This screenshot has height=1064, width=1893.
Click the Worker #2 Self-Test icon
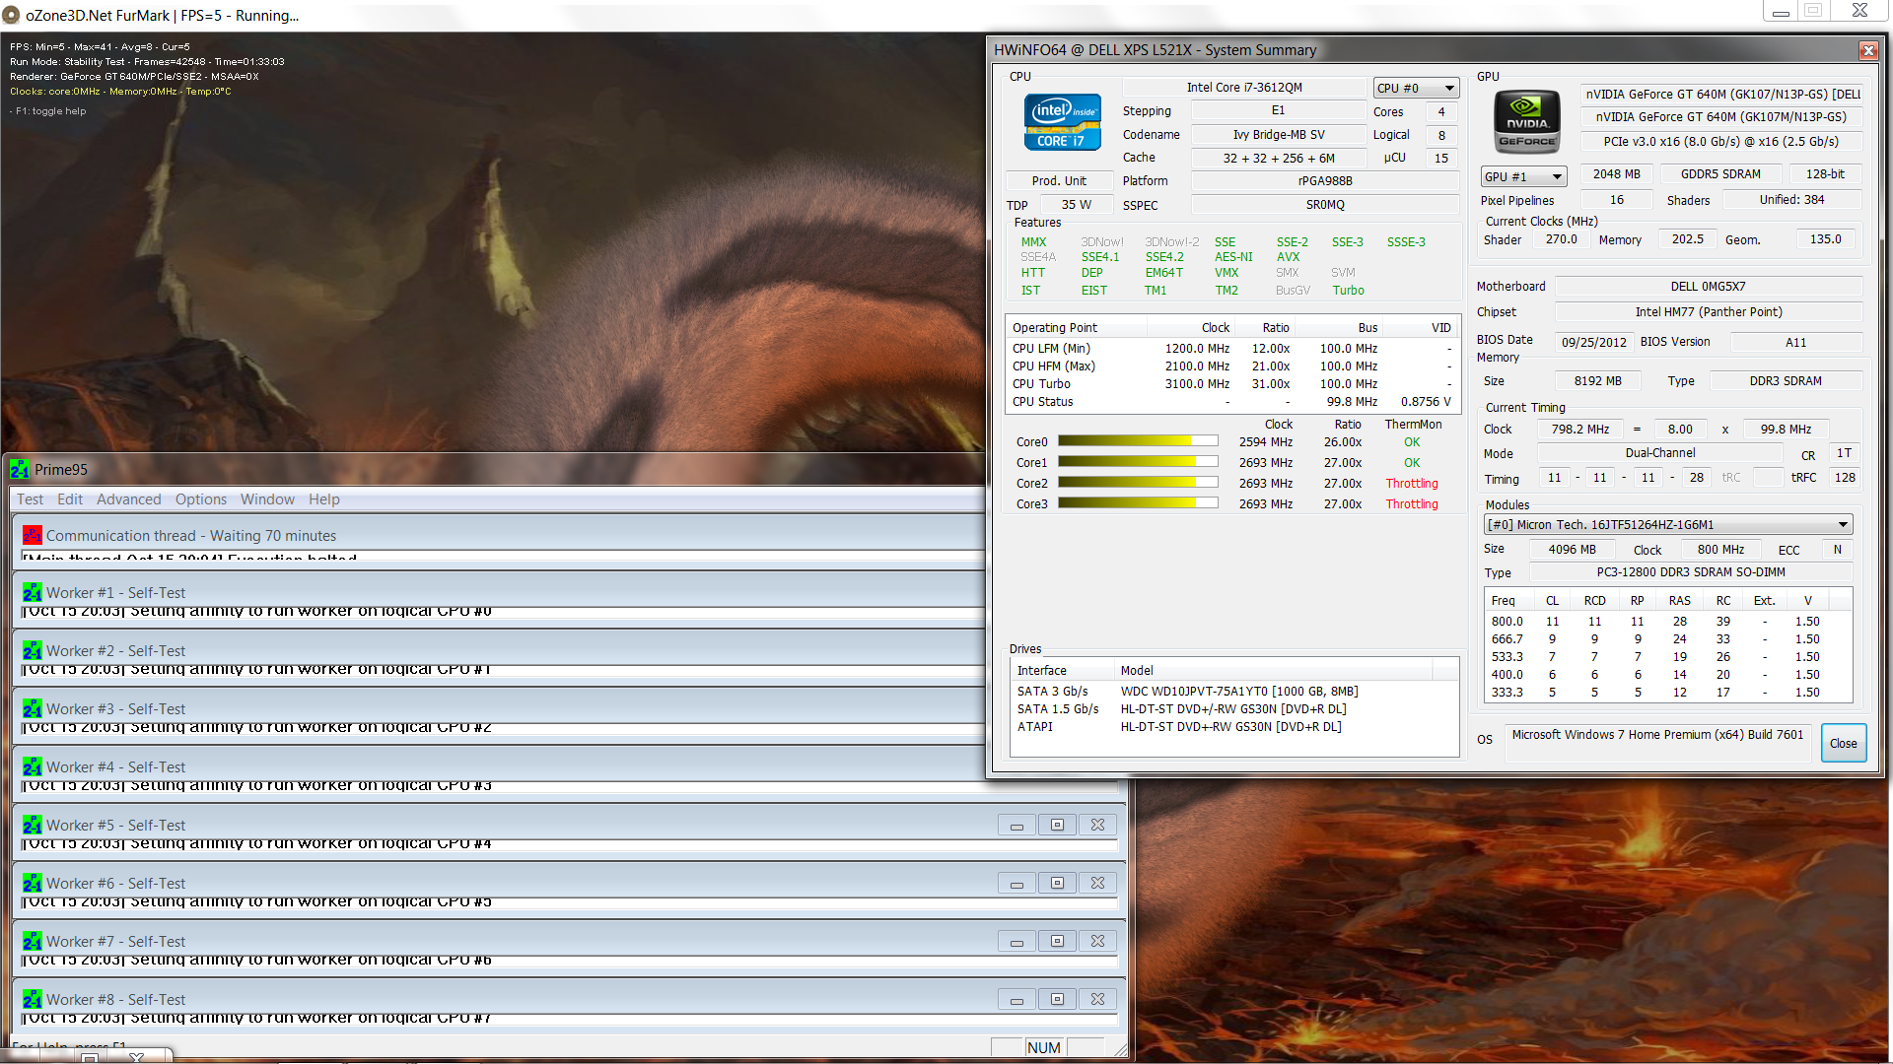pos(33,650)
